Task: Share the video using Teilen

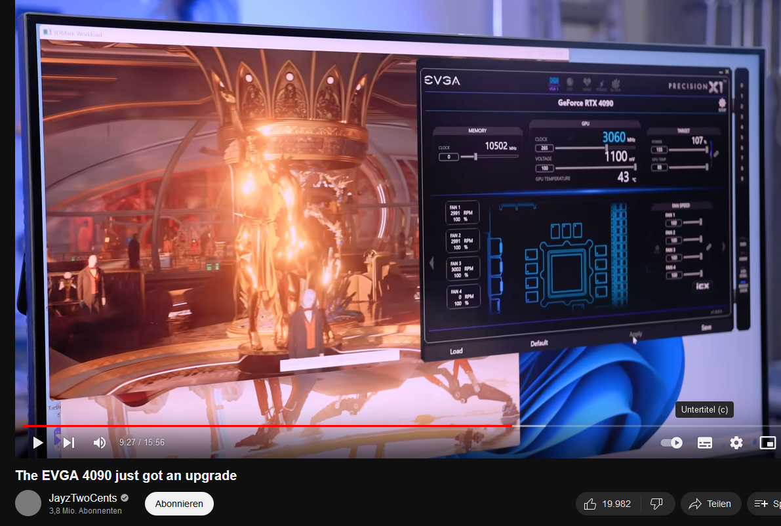Action: (x=711, y=504)
